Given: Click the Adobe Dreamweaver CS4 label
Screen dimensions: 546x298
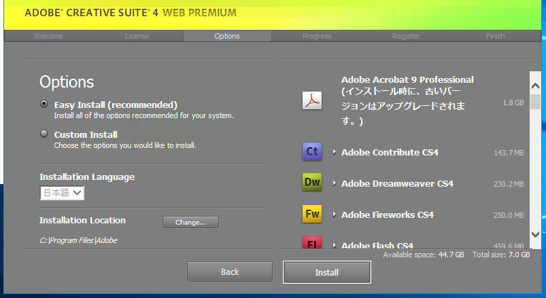Looking at the screenshot, I should click(397, 183).
